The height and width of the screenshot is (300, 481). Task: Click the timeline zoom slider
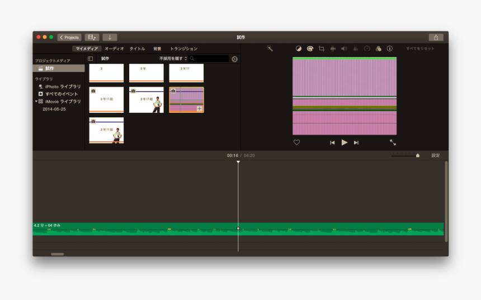click(x=405, y=156)
